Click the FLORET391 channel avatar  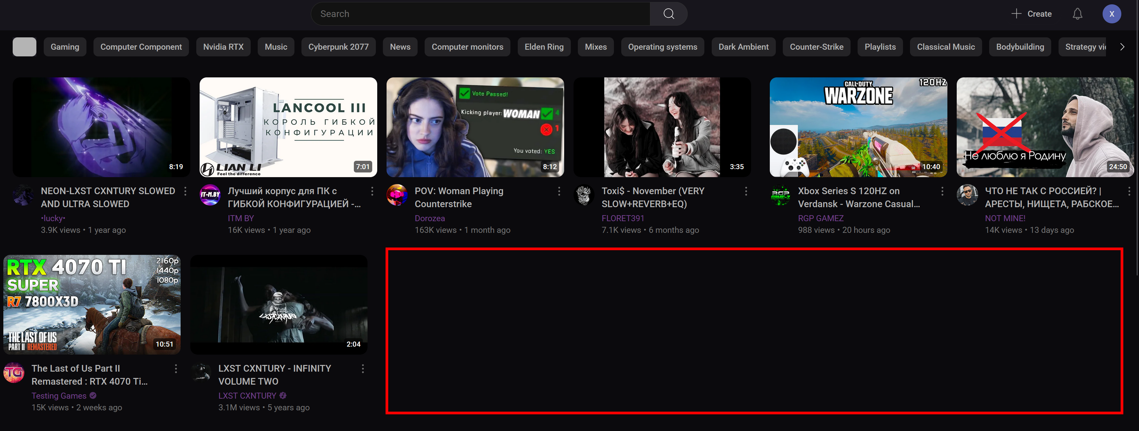584,195
